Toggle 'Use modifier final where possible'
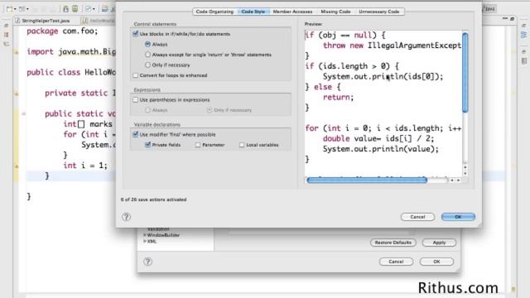 click(x=136, y=134)
